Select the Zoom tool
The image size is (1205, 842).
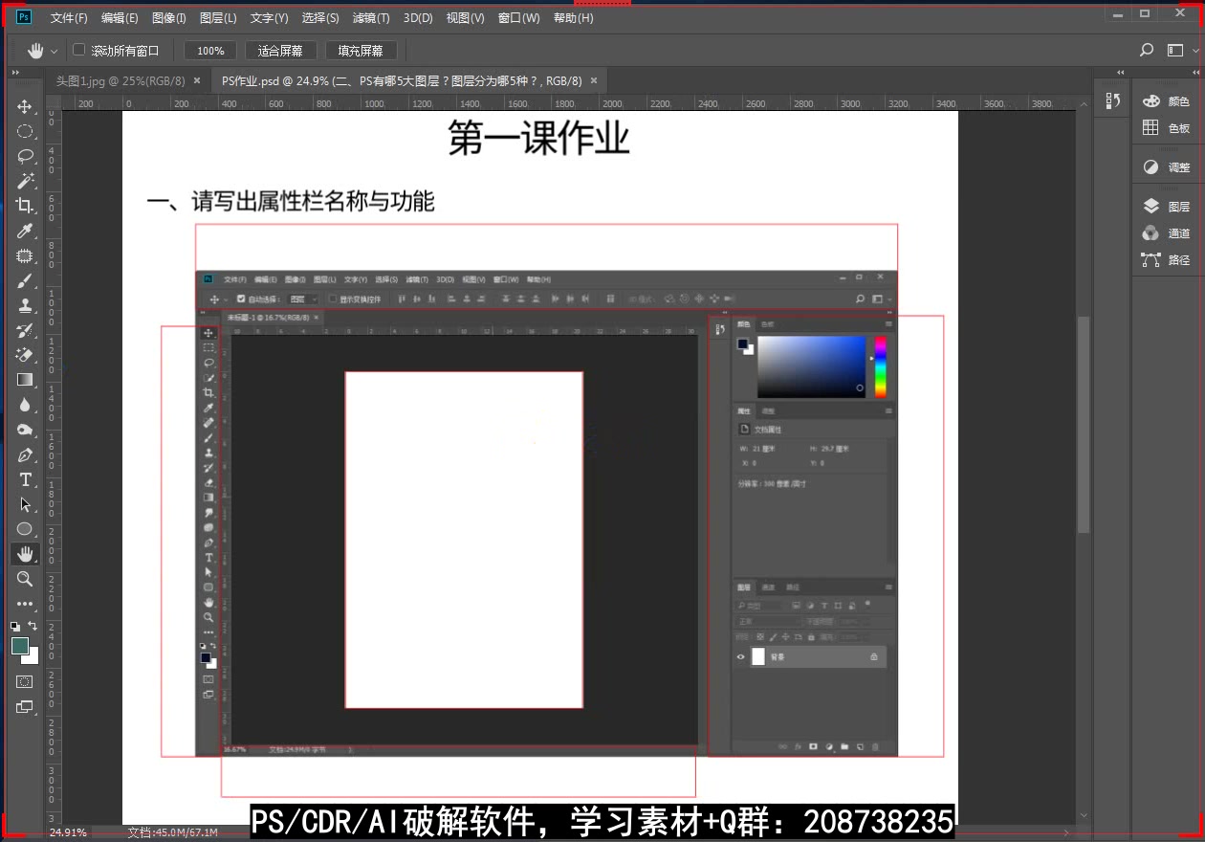pyautogui.click(x=25, y=579)
